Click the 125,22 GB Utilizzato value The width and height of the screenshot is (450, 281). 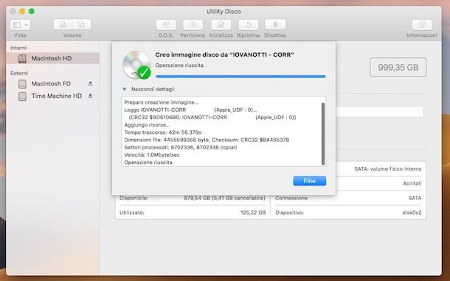point(253,213)
